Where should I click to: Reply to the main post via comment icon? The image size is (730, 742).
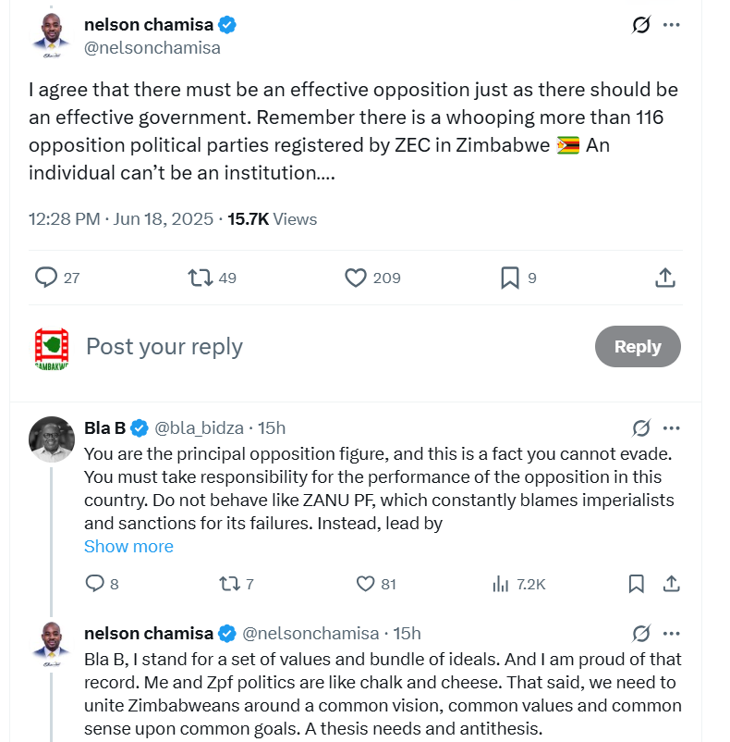46,277
